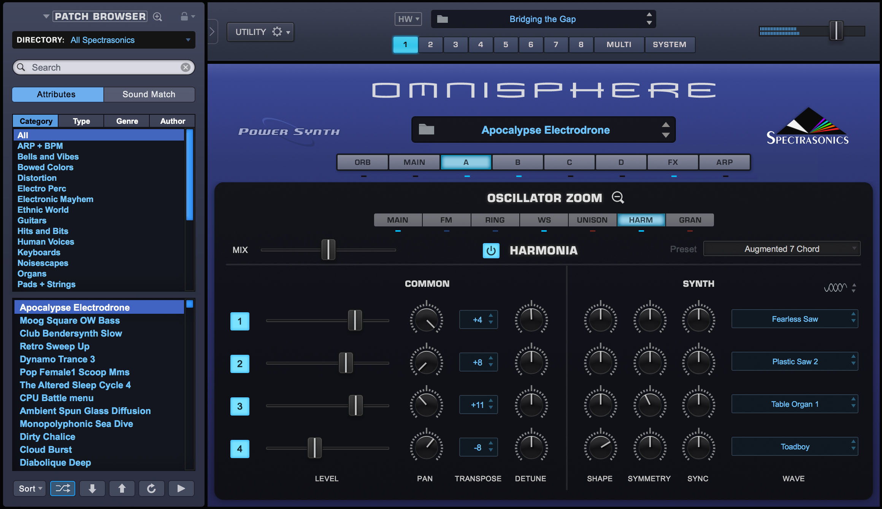The height and width of the screenshot is (509, 882).
Task: Clear the search field with X icon
Action: point(186,67)
